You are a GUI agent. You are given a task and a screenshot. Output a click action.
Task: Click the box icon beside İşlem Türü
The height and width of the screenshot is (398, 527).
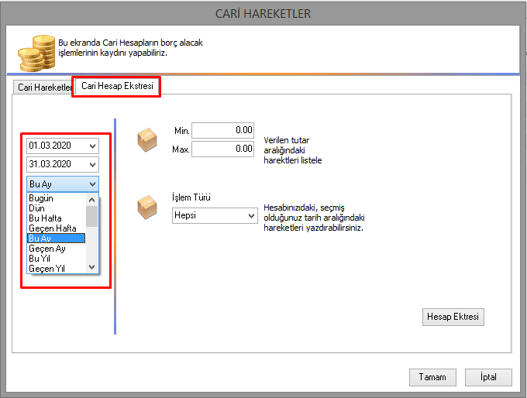click(146, 207)
